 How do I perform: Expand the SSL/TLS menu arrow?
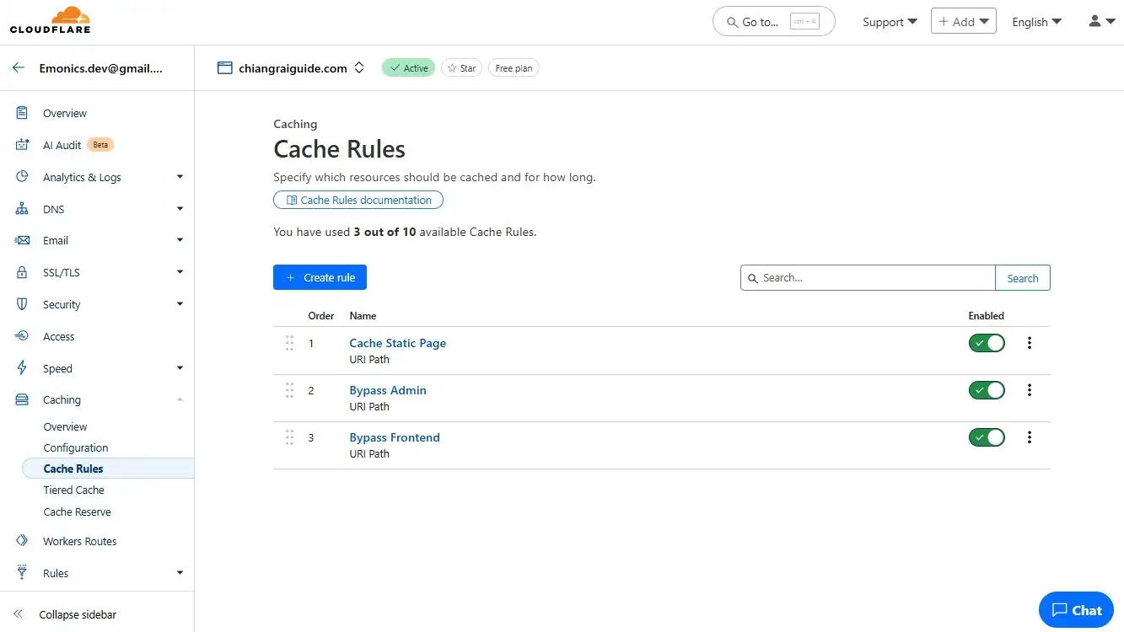pos(180,272)
